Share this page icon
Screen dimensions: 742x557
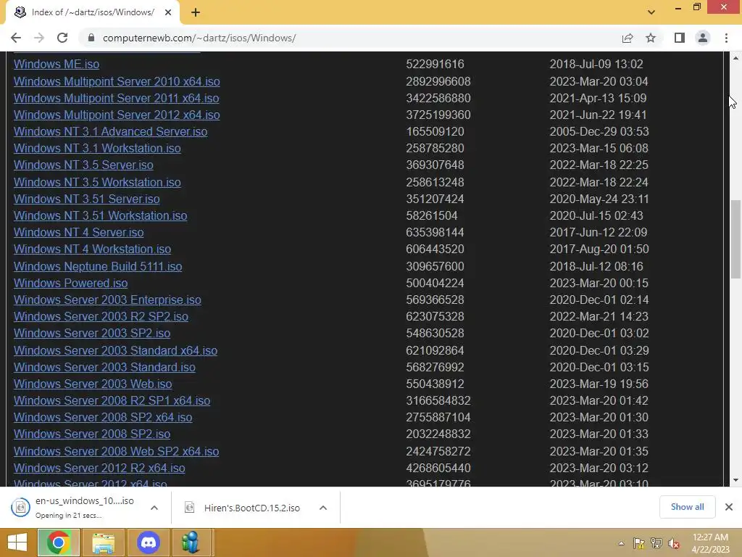[628, 38]
